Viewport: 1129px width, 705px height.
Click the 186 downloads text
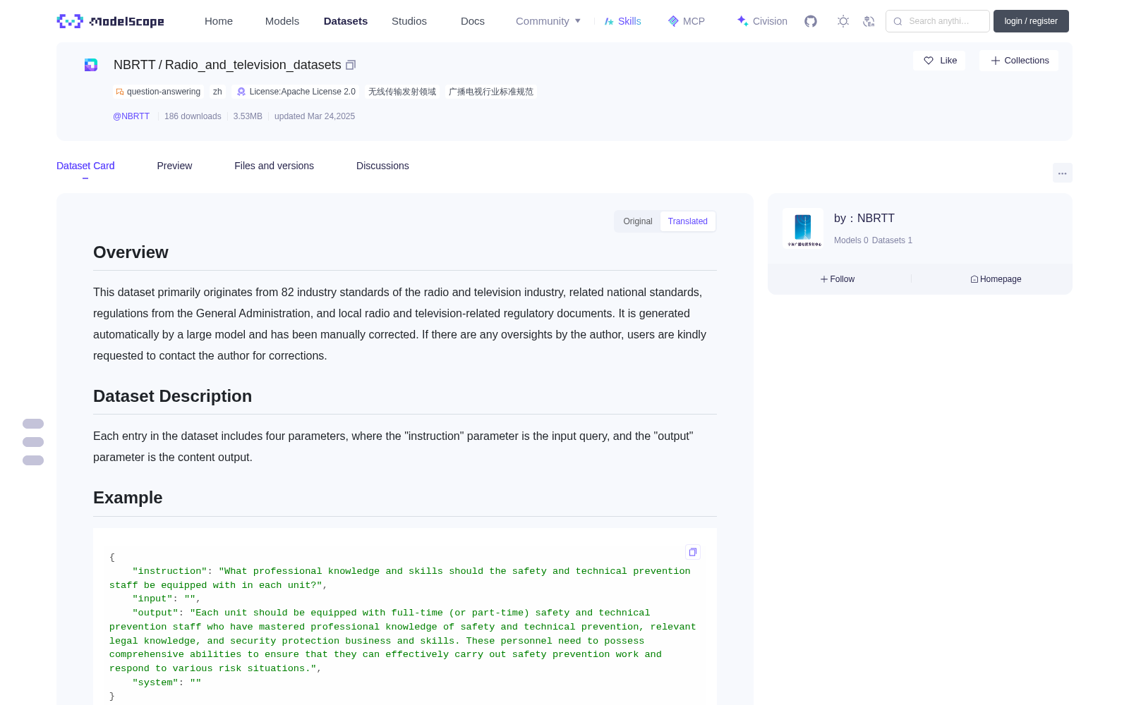193,116
